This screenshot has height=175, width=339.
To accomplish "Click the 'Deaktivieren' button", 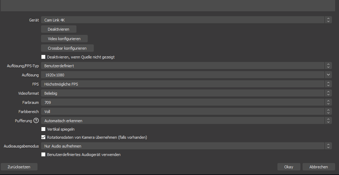I will point(59,29).
